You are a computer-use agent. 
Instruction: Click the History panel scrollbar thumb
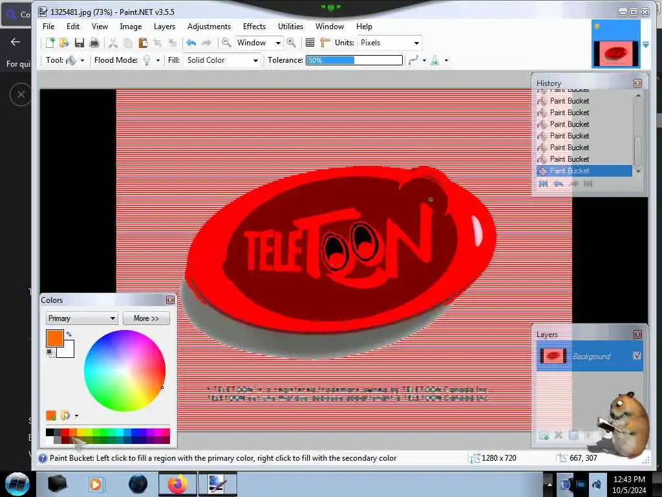[x=638, y=151]
